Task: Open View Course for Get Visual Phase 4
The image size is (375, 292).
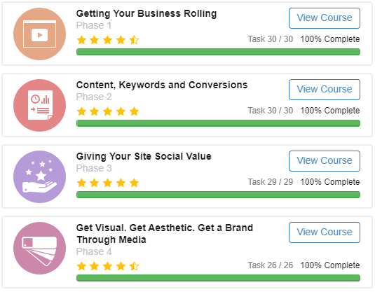Action: coord(325,232)
